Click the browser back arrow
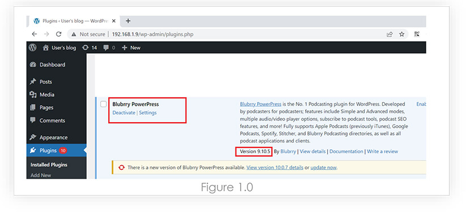This screenshot has width=466, height=212. 34,34
